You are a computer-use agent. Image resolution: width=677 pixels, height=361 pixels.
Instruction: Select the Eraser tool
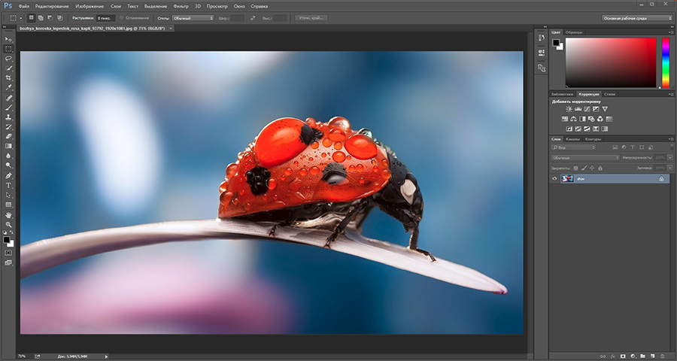(8, 136)
